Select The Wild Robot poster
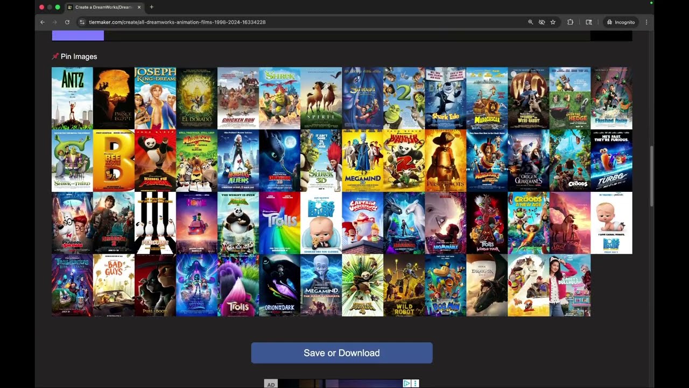689x388 pixels. tap(404, 286)
